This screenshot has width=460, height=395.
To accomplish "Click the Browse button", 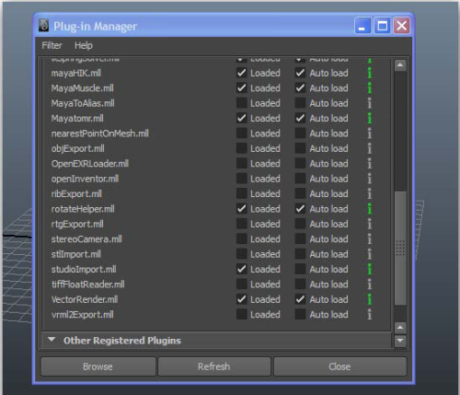I will tap(98, 366).
